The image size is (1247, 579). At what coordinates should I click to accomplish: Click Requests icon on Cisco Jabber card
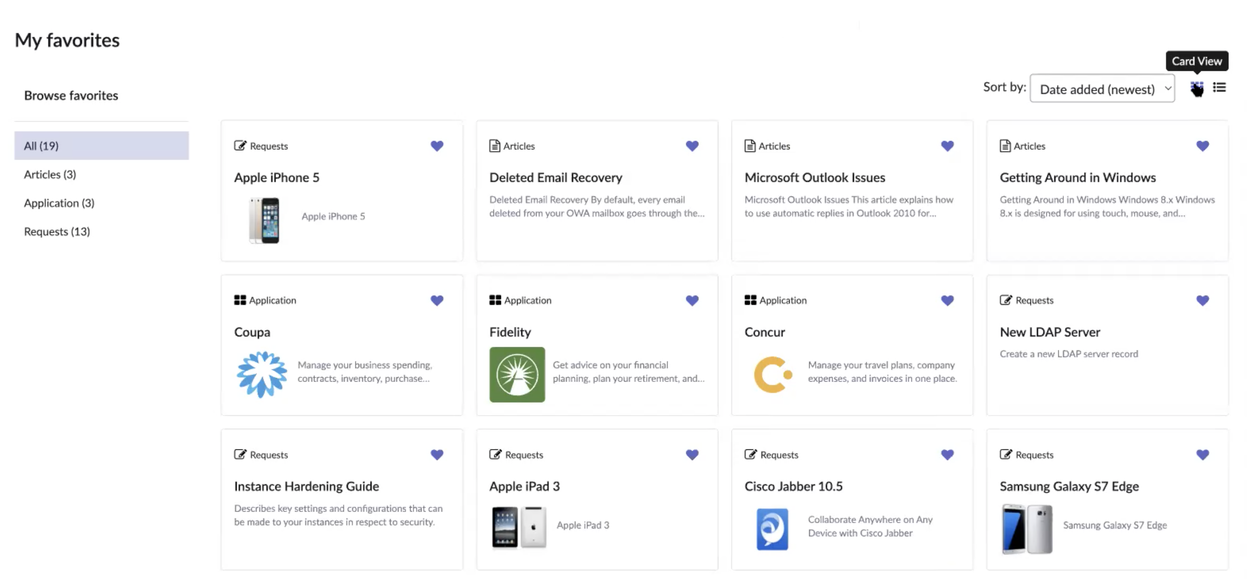click(750, 455)
